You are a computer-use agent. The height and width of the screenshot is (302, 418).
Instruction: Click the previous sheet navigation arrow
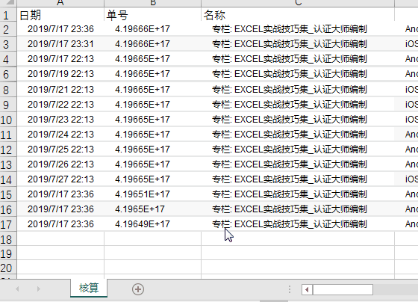[x=17, y=289]
